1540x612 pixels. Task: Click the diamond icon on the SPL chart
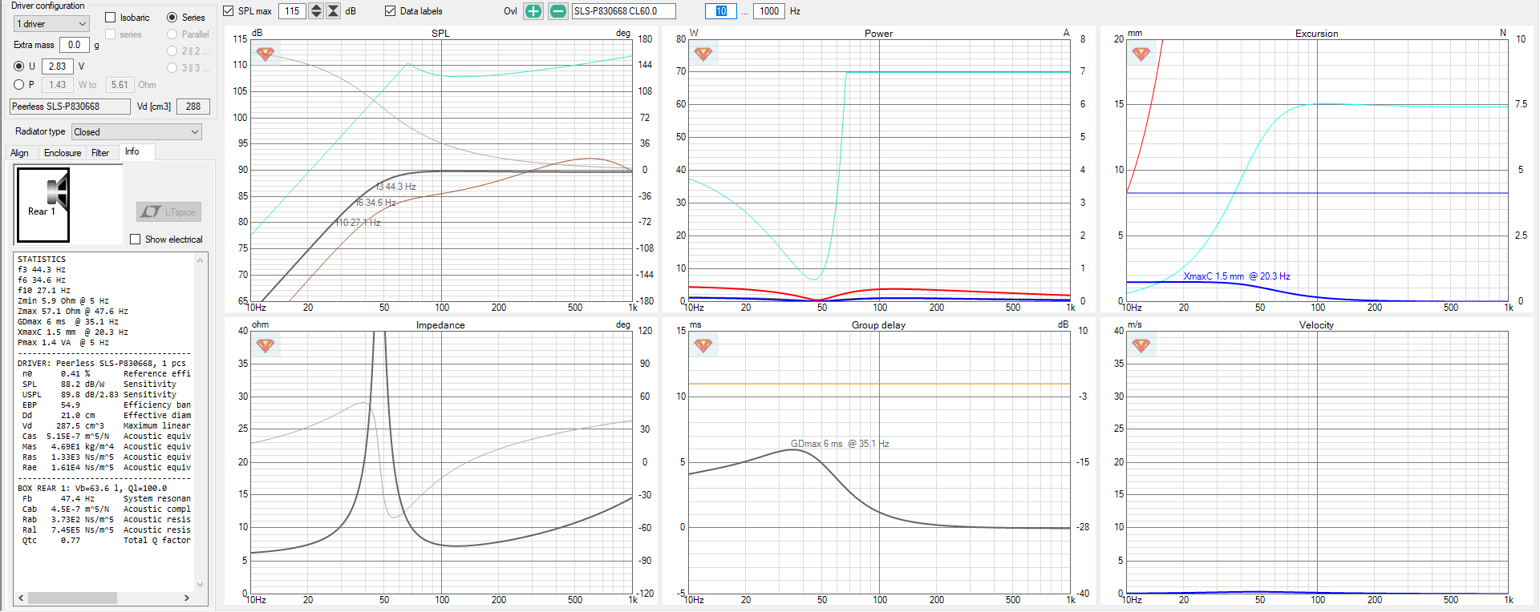(265, 54)
